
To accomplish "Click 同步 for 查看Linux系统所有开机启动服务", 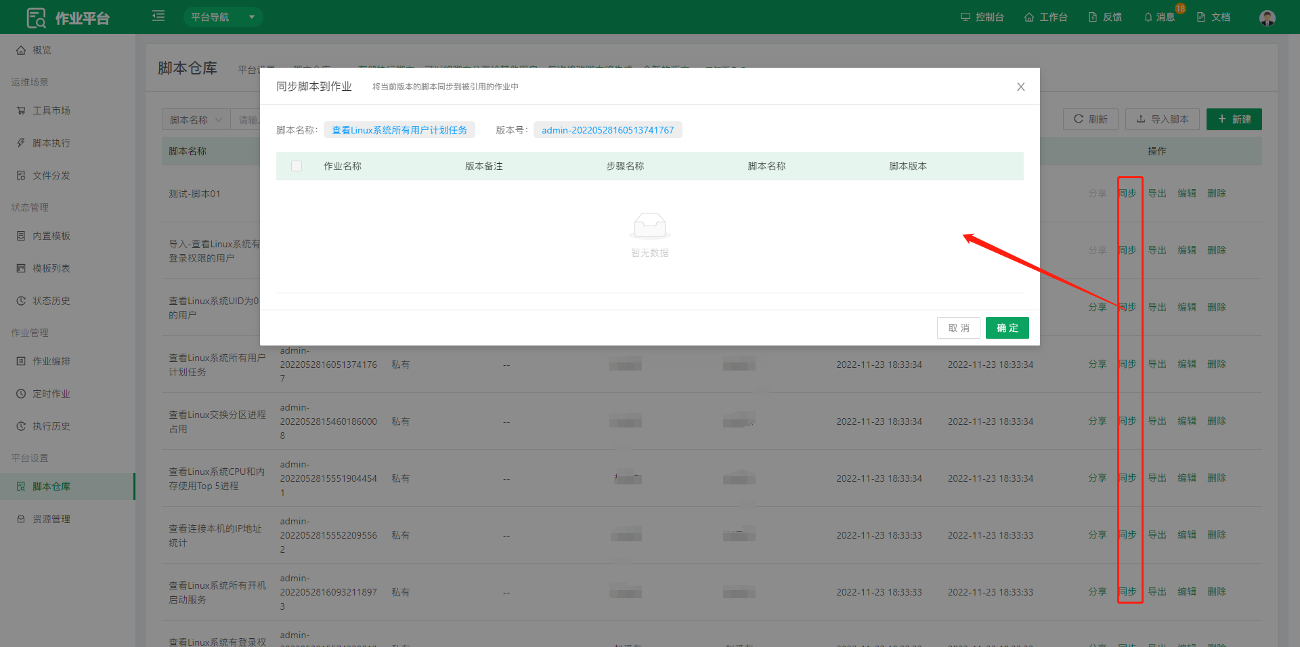I will tap(1127, 591).
